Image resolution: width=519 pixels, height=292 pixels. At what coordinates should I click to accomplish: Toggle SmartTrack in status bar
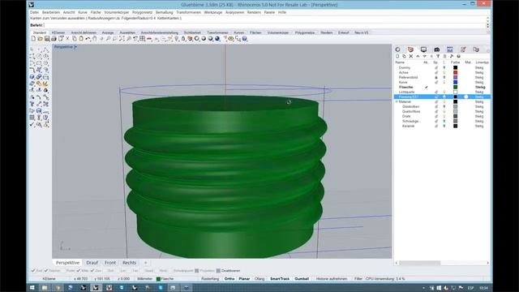click(280, 279)
